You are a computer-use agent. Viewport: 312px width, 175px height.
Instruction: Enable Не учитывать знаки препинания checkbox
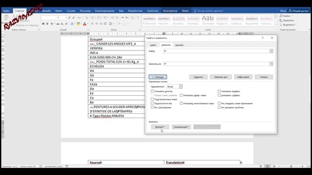pos(219,103)
